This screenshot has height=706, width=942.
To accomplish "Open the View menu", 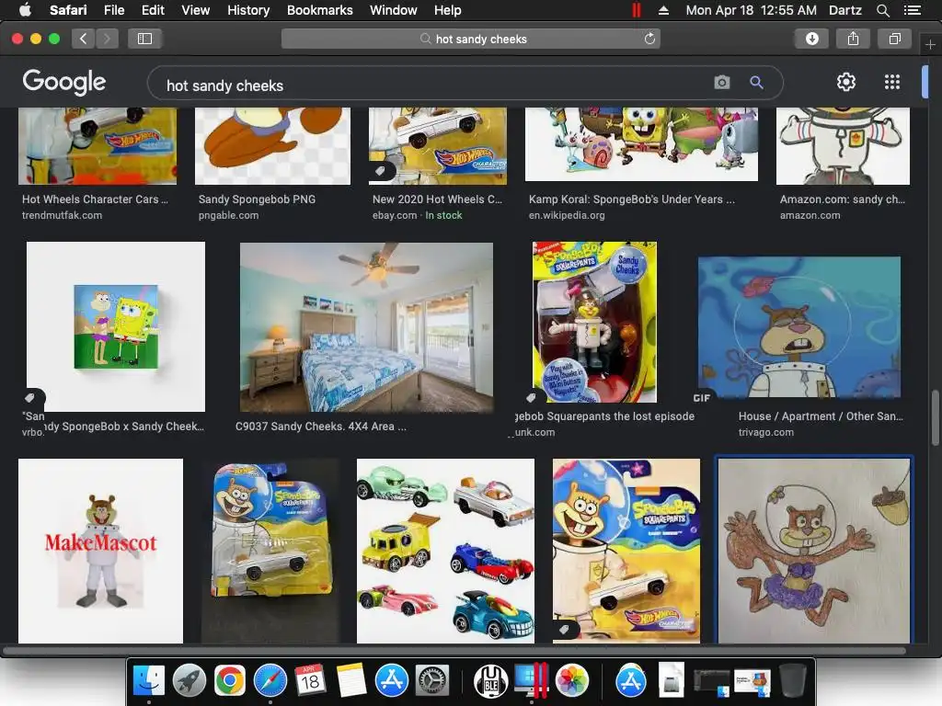I will [x=195, y=10].
